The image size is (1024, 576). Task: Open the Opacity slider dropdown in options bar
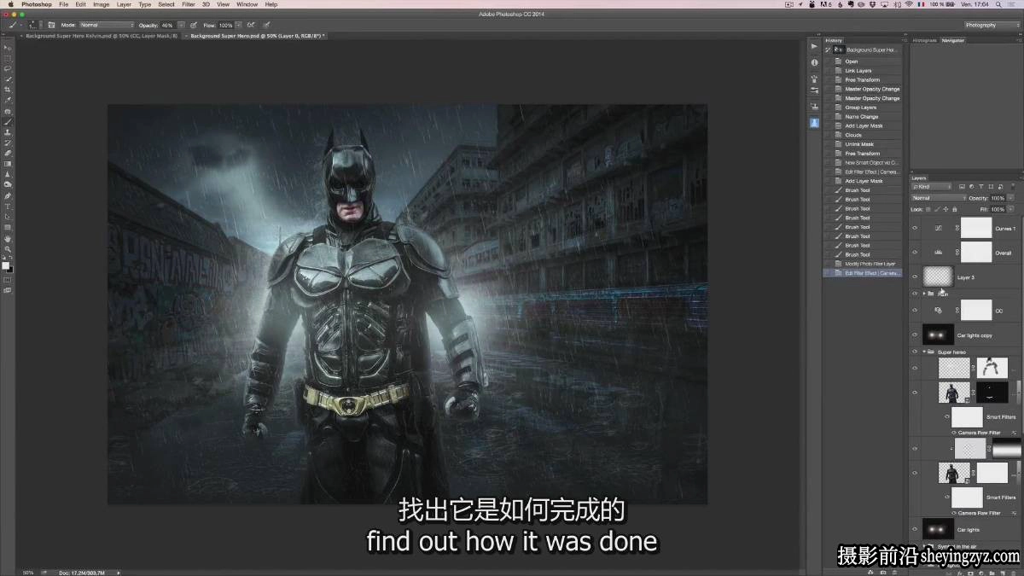(x=179, y=26)
